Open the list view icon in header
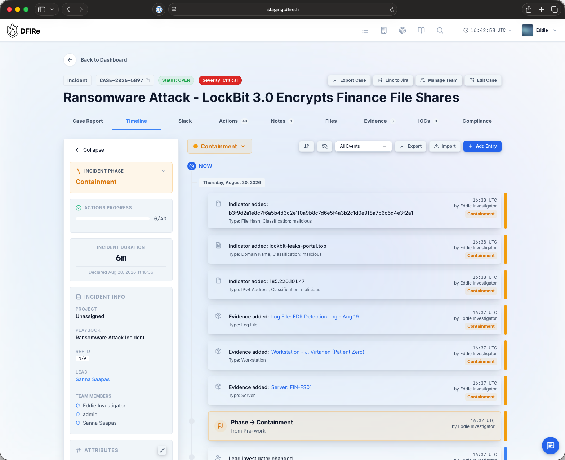Viewport: 565px width, 460px height. pos(365,30)
